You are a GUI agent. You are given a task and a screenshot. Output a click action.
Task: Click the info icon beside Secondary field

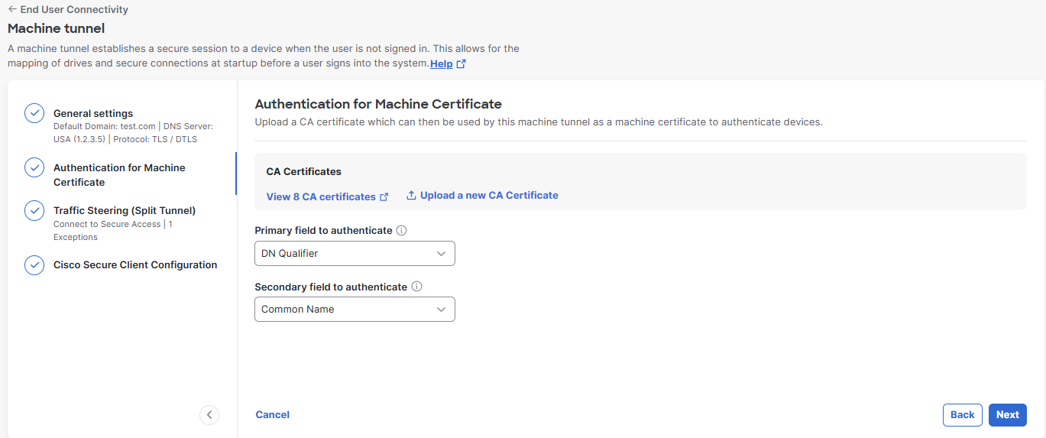pyautogui.click(x=416, y=287)
